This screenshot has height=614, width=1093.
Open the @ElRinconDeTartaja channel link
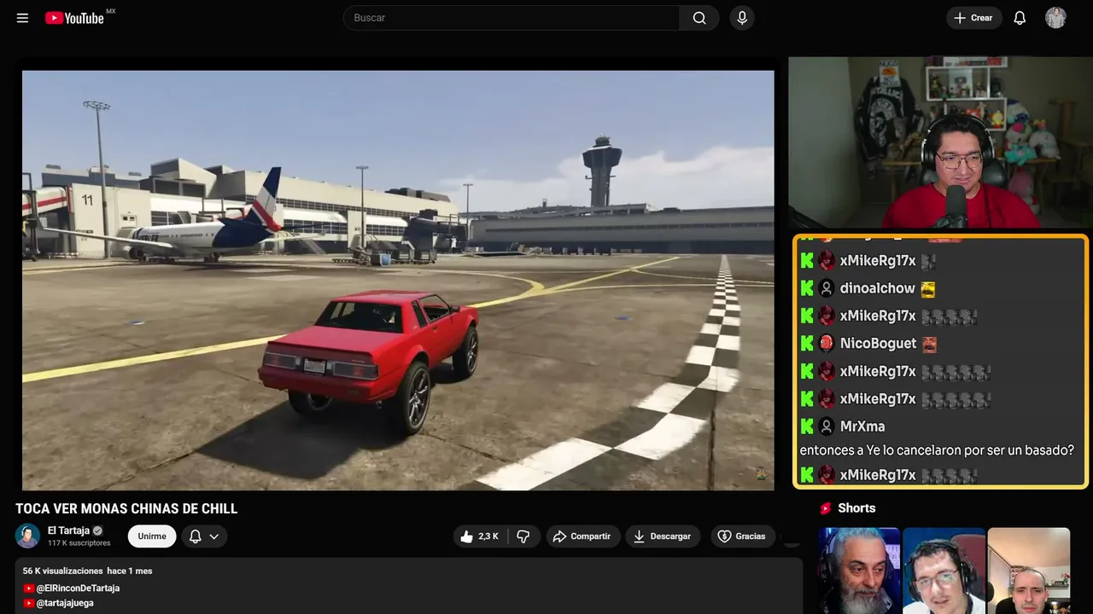pos(78,588)
